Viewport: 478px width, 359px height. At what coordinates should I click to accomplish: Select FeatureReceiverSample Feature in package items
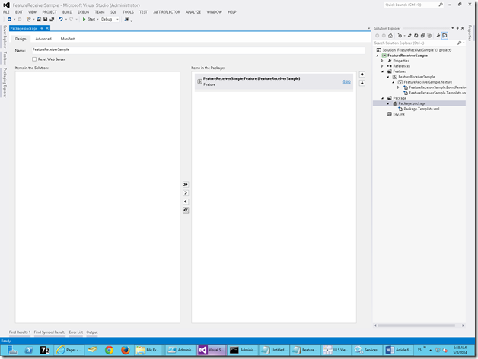pyautogui.click(x=274, y=81)
